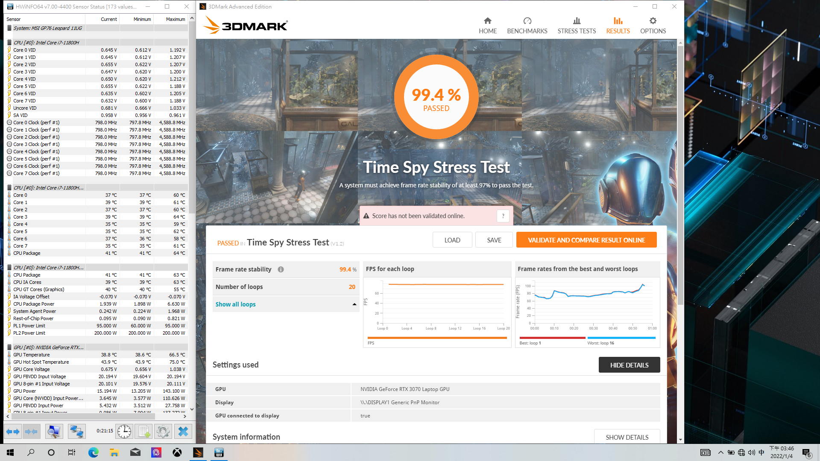Select the GPU Hot Spot Temperature row

click(x=96, y=362)
